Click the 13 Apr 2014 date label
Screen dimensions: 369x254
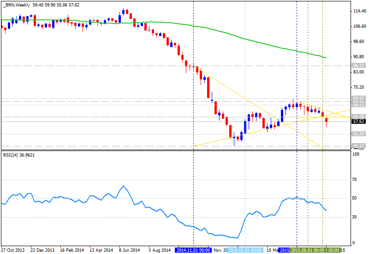101,250
